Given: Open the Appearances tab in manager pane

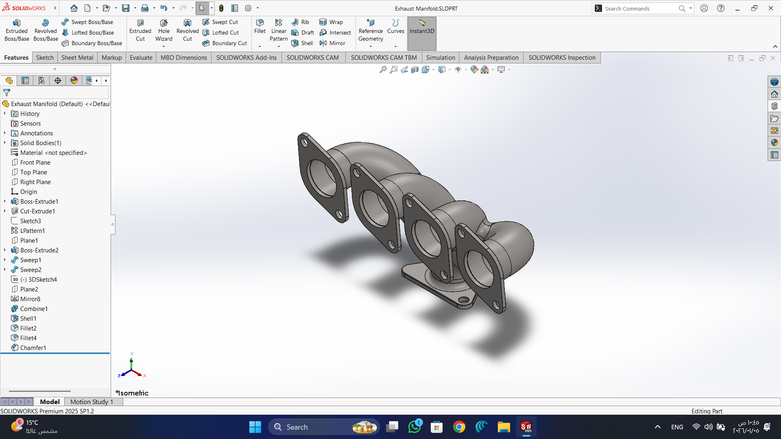Looking at the screenshot, I should click(x=74, y=80).
